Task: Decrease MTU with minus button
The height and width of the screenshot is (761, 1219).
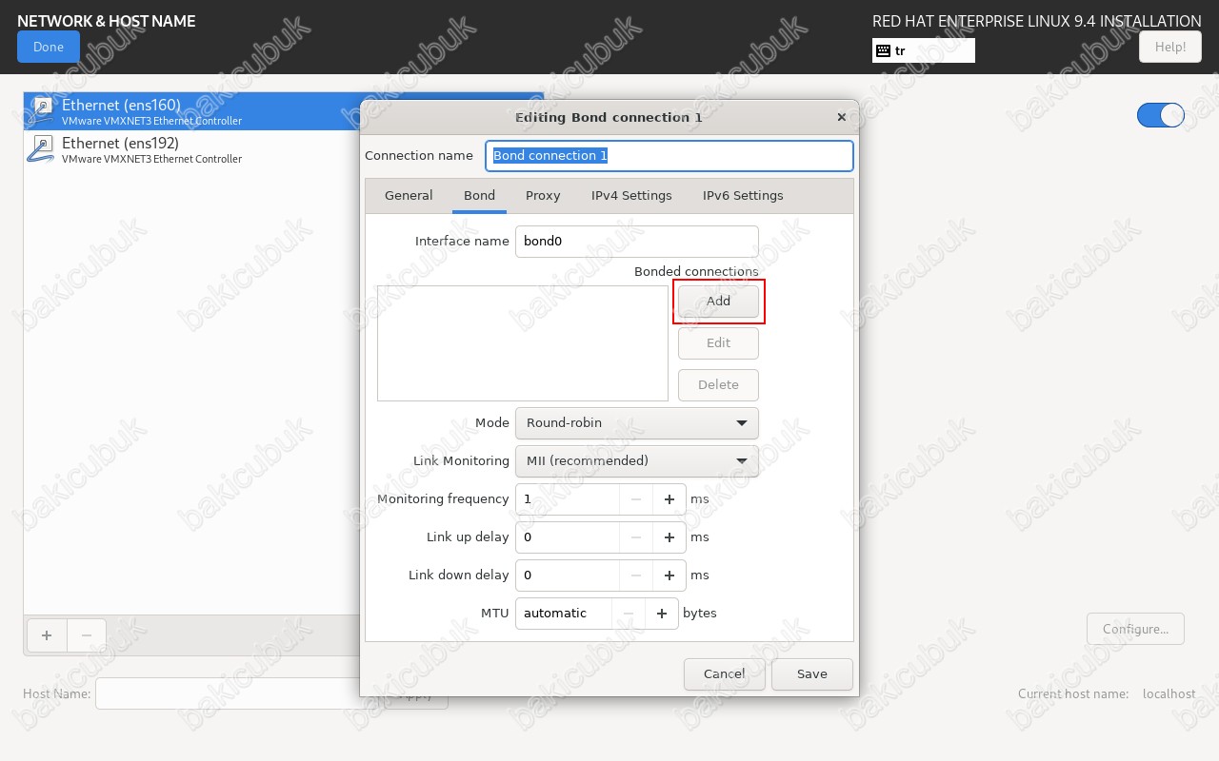Action: [629, 614]
